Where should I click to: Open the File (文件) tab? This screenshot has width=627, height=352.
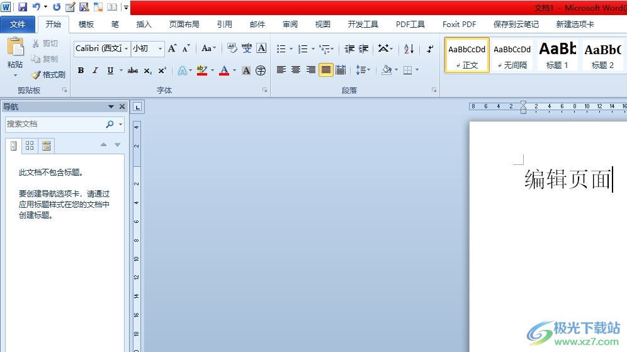click(x=18, y=25)
